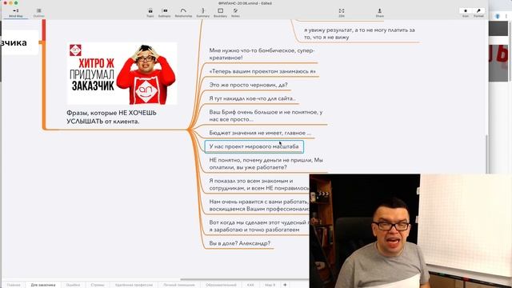
Task: Open the 'Ошибки' sheet tab
Action: pyautogui.click(x=73, y=285)
